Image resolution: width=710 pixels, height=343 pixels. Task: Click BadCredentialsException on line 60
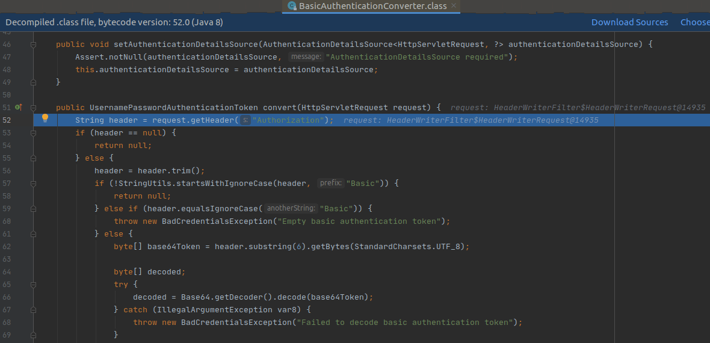click(217, 221)
